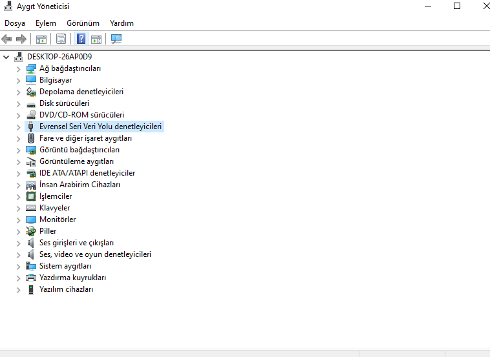Click the Back arrow toolbar icon
The width and height of the screenshot is (490, 357).
click(6, 39)
